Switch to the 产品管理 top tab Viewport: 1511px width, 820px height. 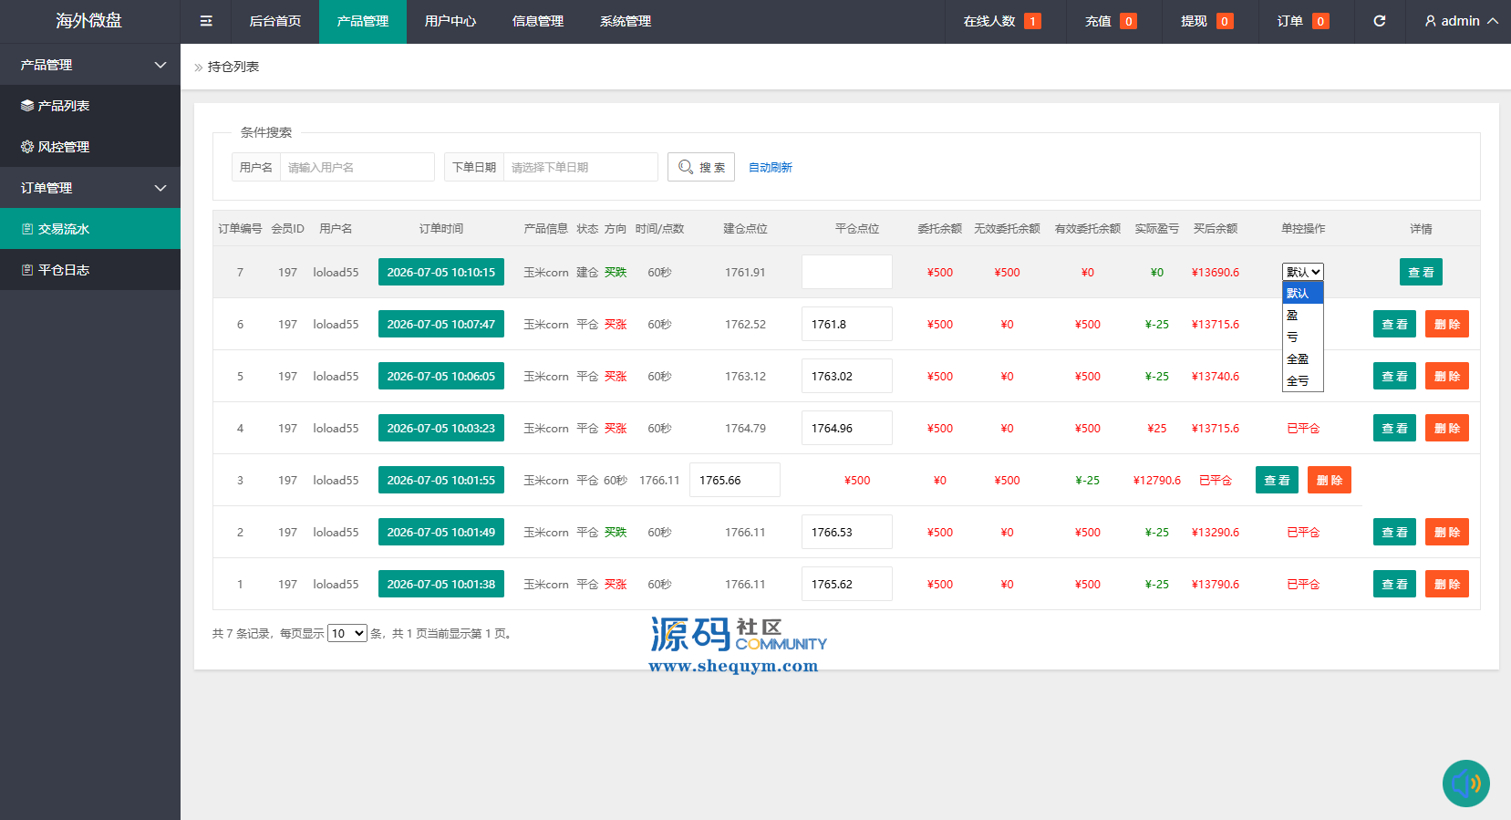[x=363, y=21]
